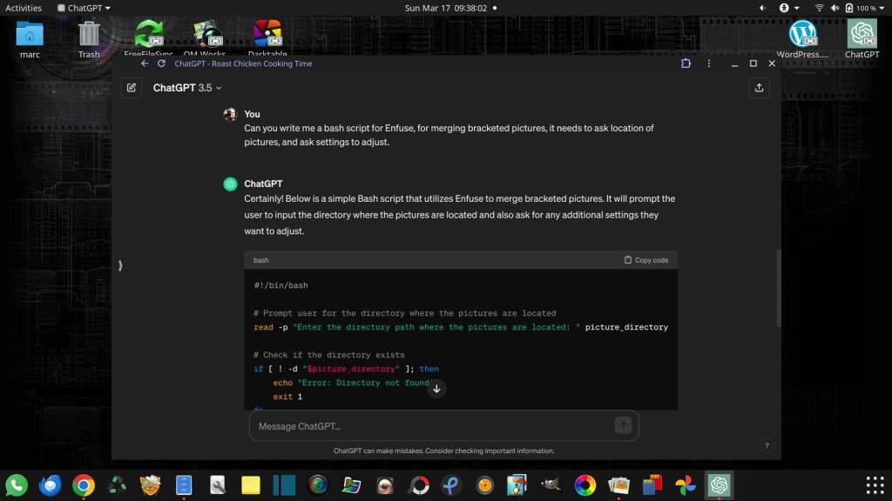Open the ChatGPT desktop shortcut

click(862, 39)
